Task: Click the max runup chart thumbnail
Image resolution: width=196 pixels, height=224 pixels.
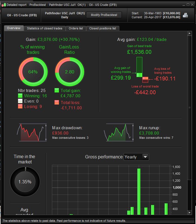Action: (119, 132)
